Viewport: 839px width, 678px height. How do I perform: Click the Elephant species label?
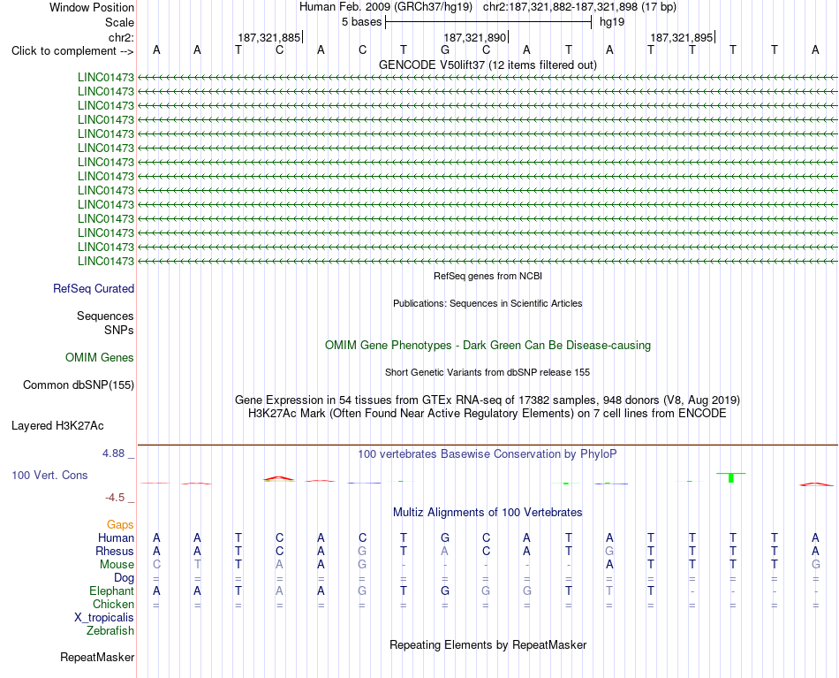112,591
